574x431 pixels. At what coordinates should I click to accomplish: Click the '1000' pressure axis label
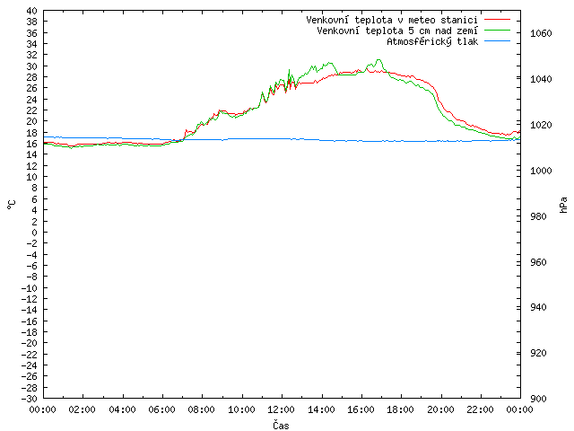click(x=541, y=171)
